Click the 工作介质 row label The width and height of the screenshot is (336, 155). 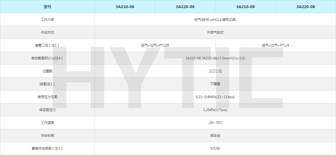pos(47,19)
